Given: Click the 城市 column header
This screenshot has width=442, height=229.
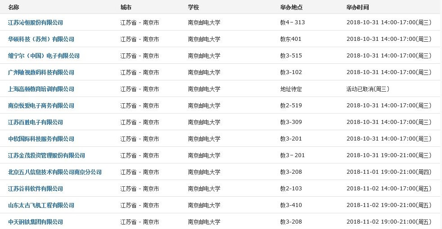Looking at the screenshot, I should tap(126, 8).
